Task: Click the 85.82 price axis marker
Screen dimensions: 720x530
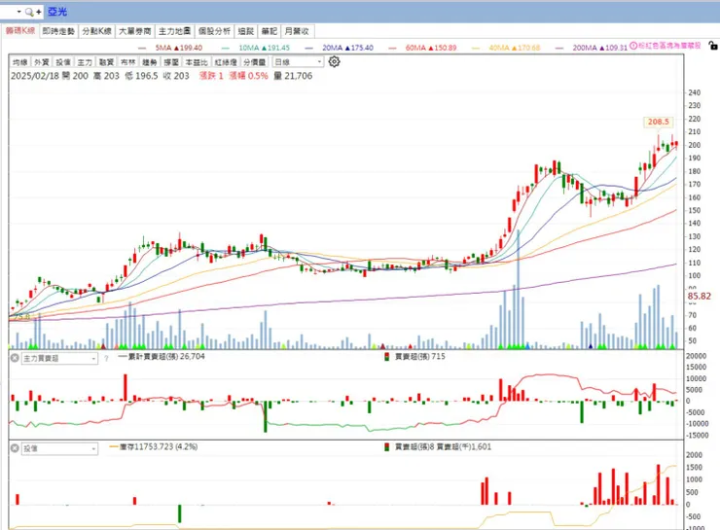Action: pos(699,297)
